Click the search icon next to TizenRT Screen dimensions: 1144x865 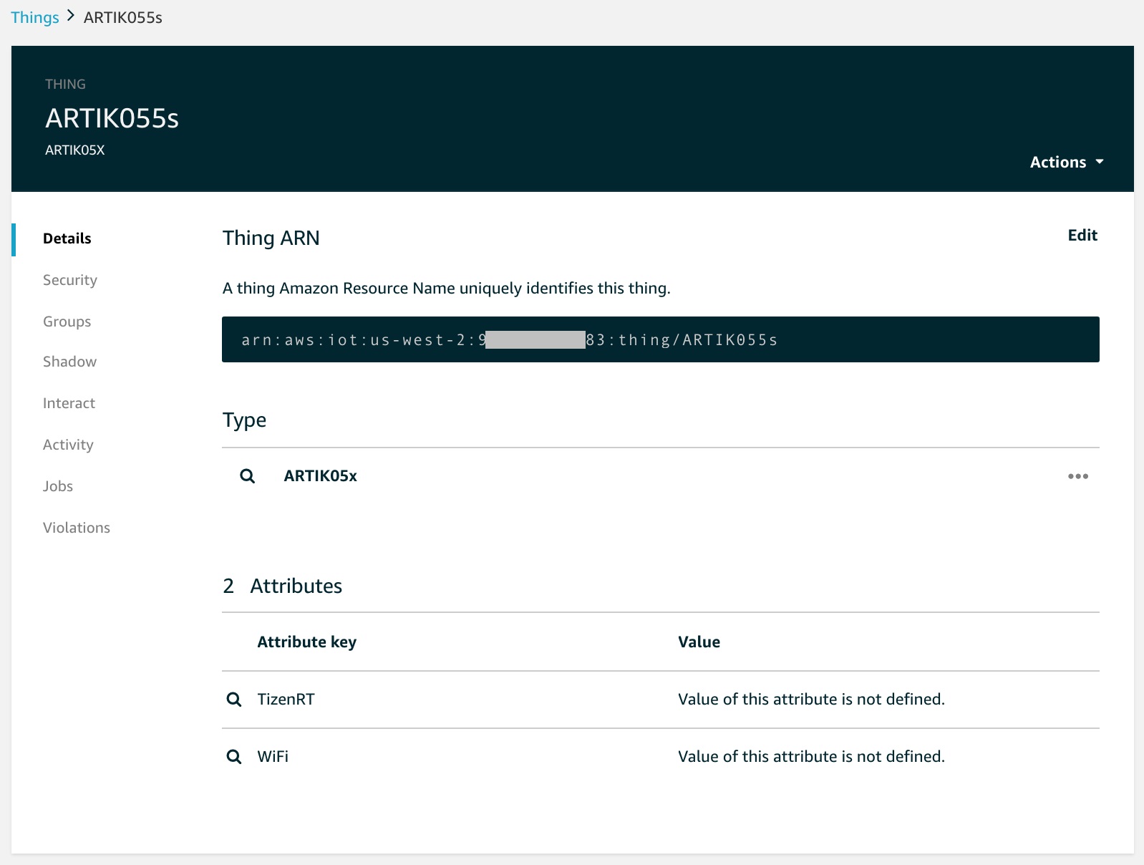234,700
